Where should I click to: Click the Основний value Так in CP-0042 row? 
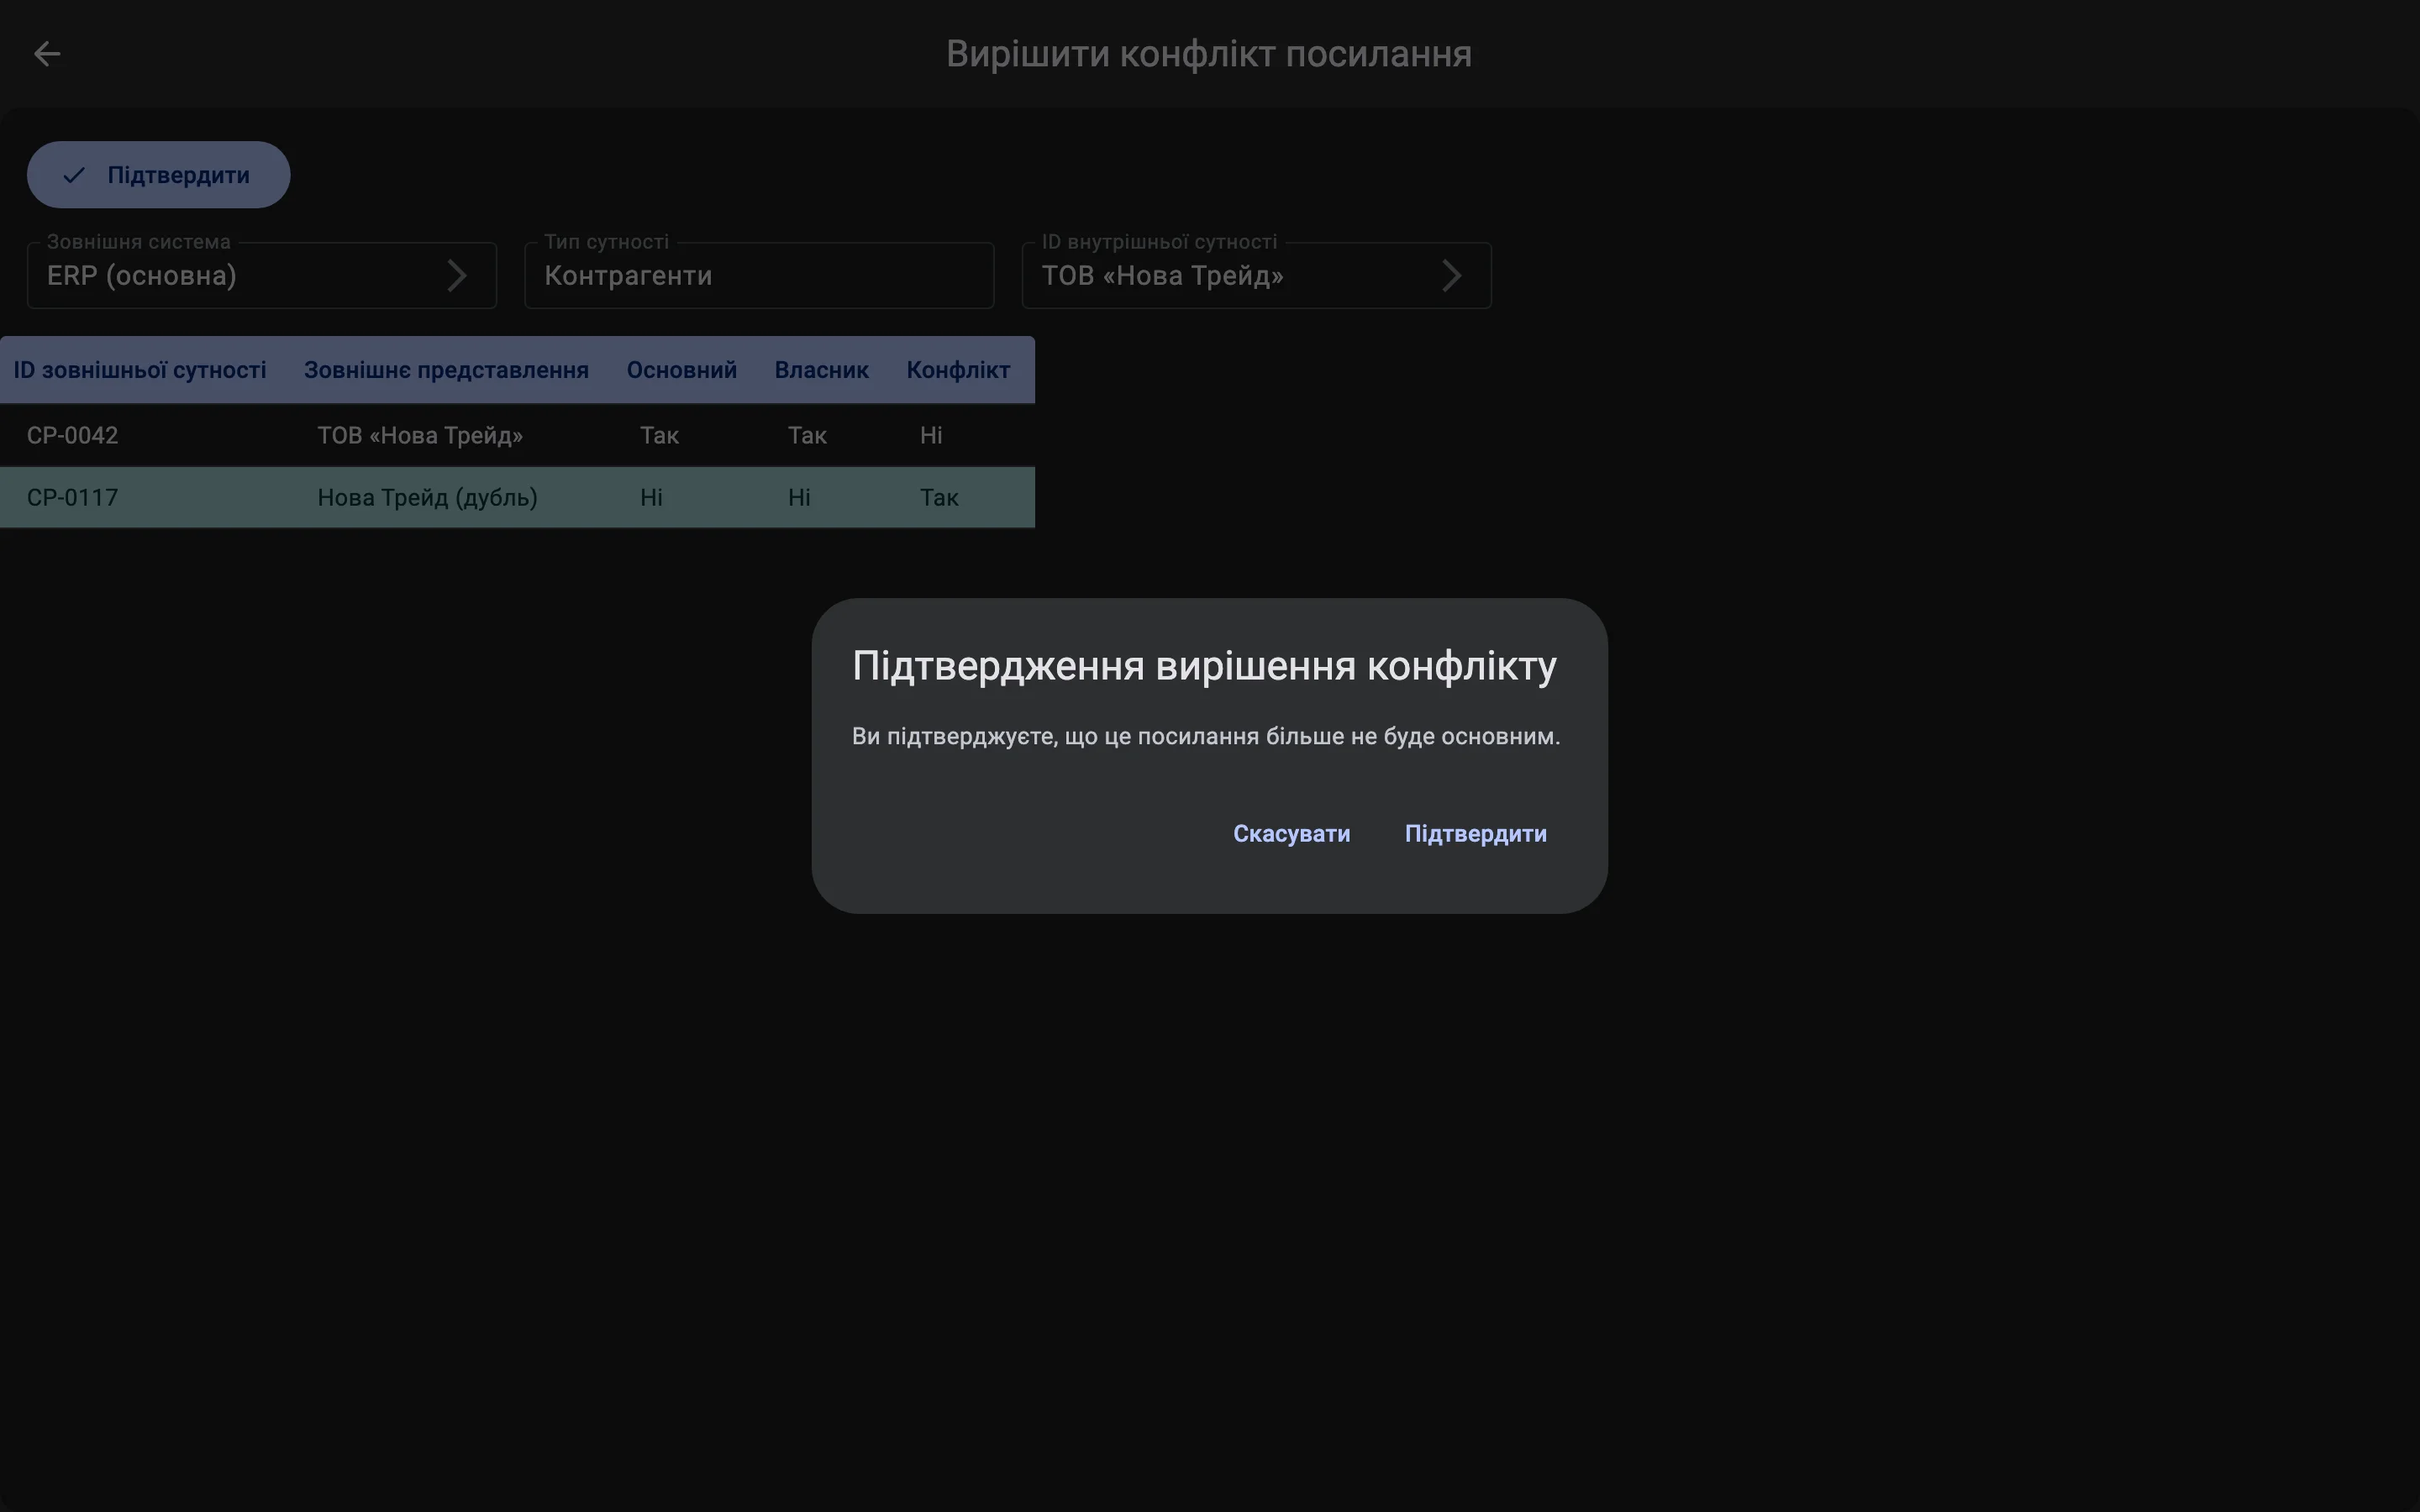(x=660, y=436)
